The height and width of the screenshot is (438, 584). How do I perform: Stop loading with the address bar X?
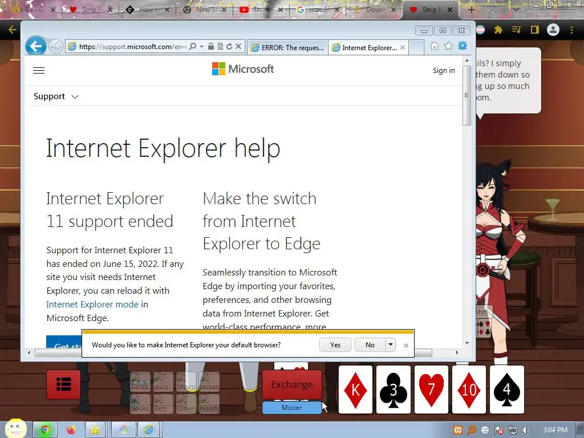(238, 46)
